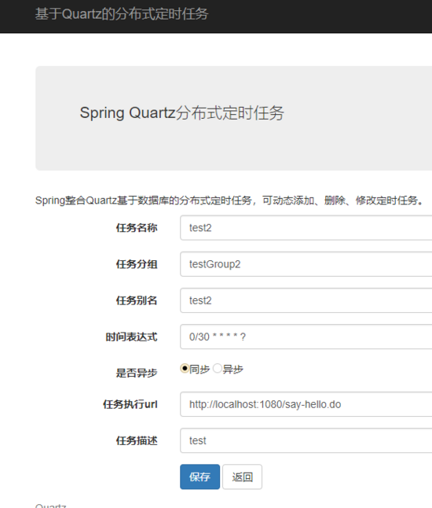Select the 同步 radio button
This screenshot has height=508, width=432.
[185, 368]
